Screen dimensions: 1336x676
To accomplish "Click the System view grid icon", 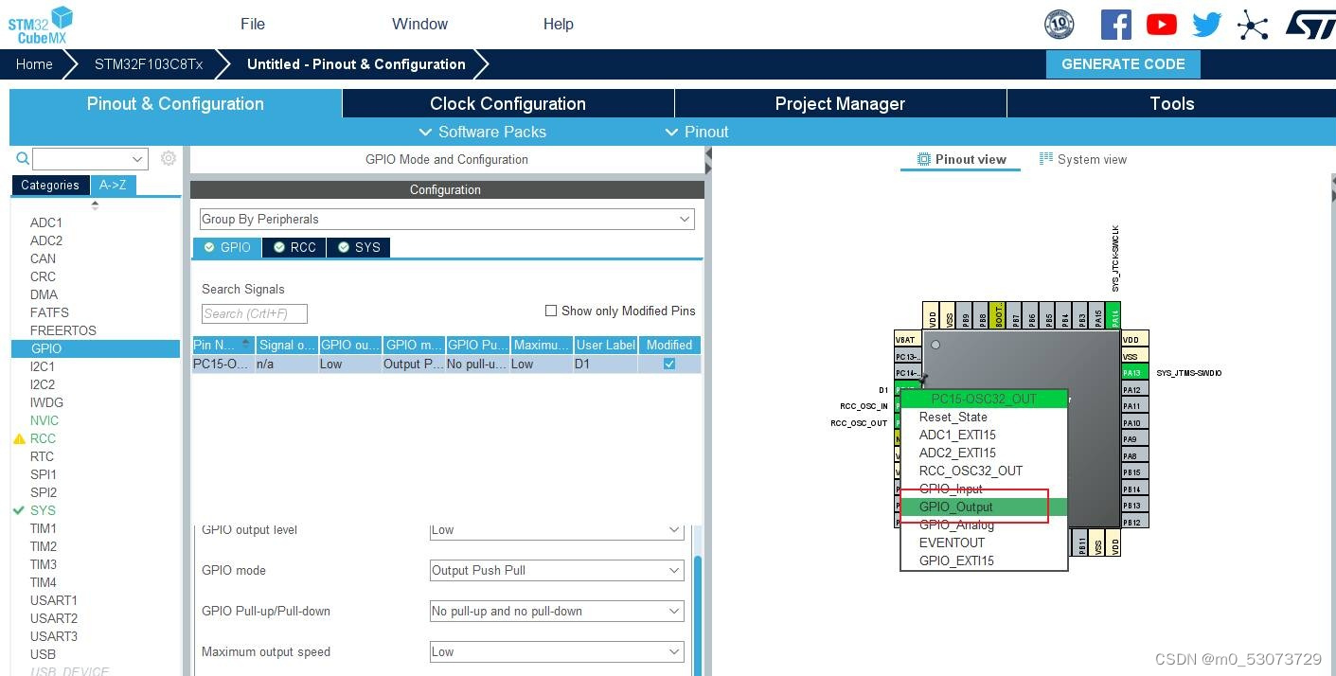I will (x=1046, y=159).
